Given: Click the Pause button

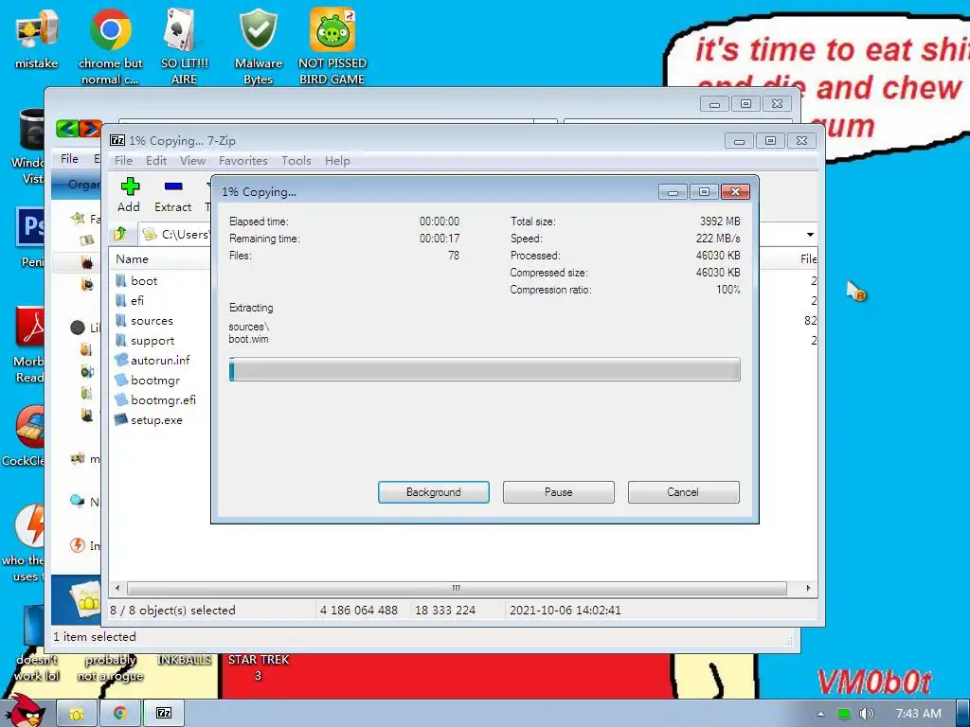Looking at the screenshot, I should 559,492.
